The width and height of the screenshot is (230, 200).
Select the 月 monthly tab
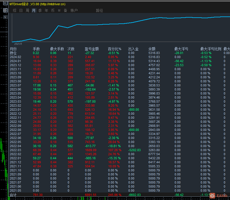point(34,10)
